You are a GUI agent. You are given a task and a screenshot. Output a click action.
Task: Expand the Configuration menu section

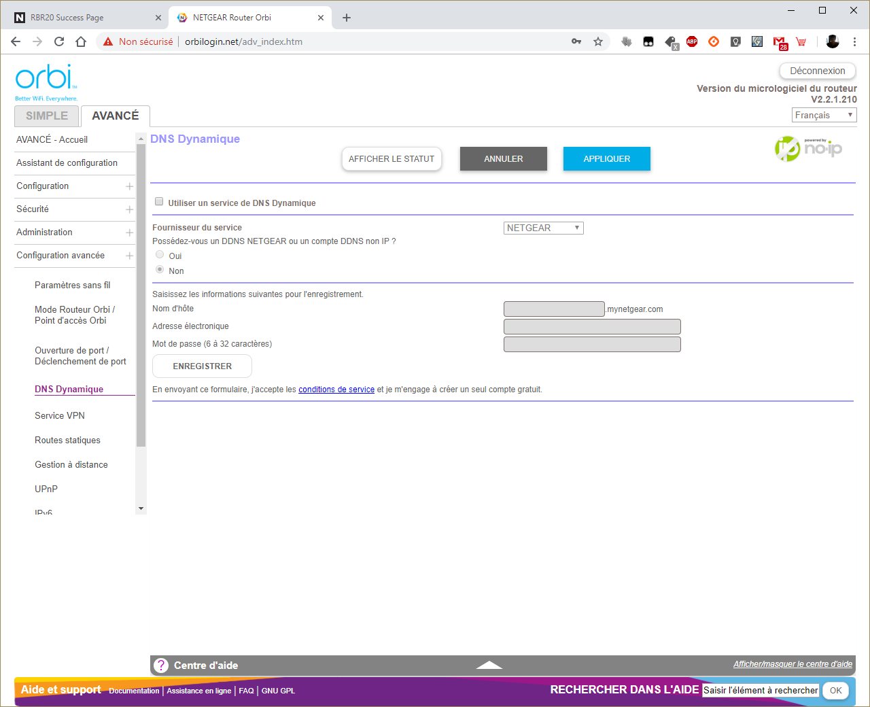point(129,186)
